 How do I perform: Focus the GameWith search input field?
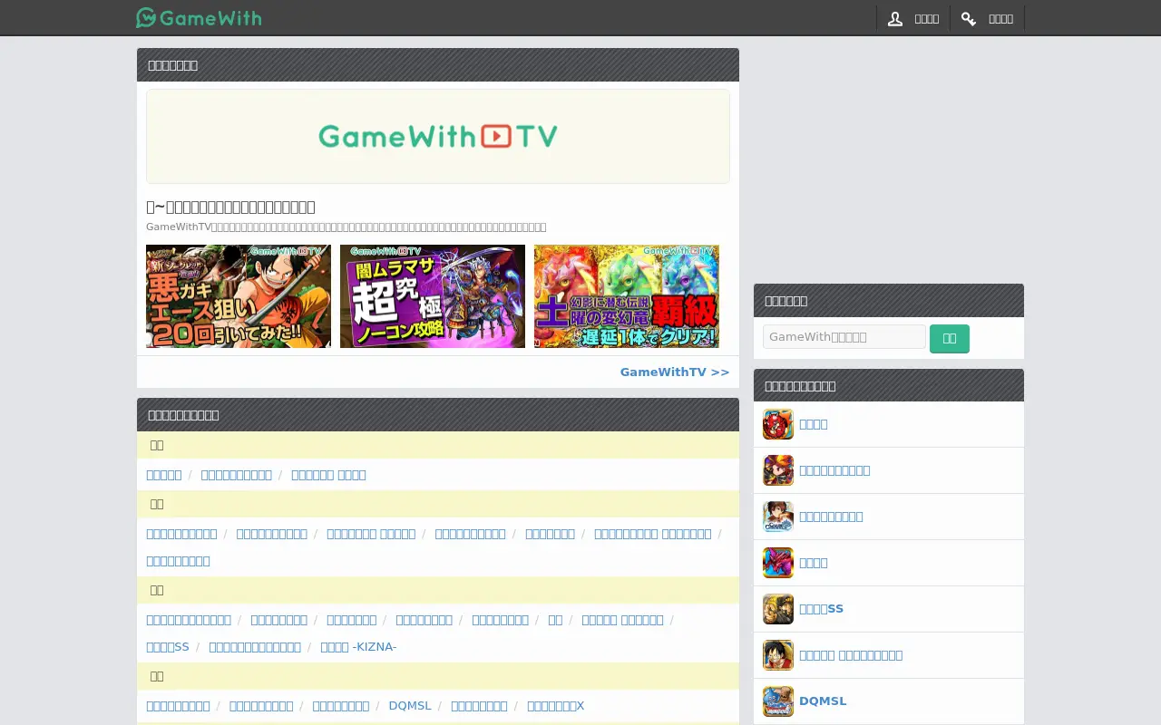pos(844,337)
